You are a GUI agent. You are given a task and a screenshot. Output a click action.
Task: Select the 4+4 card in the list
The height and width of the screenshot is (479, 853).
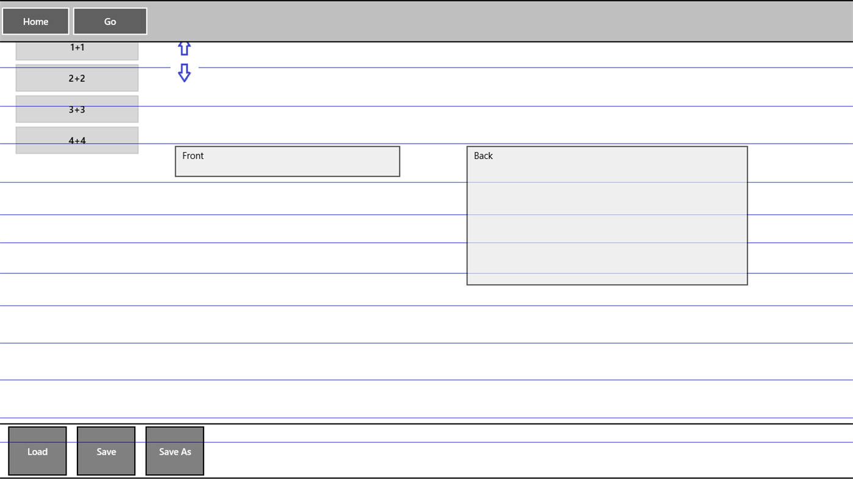[x=77, y=139]
